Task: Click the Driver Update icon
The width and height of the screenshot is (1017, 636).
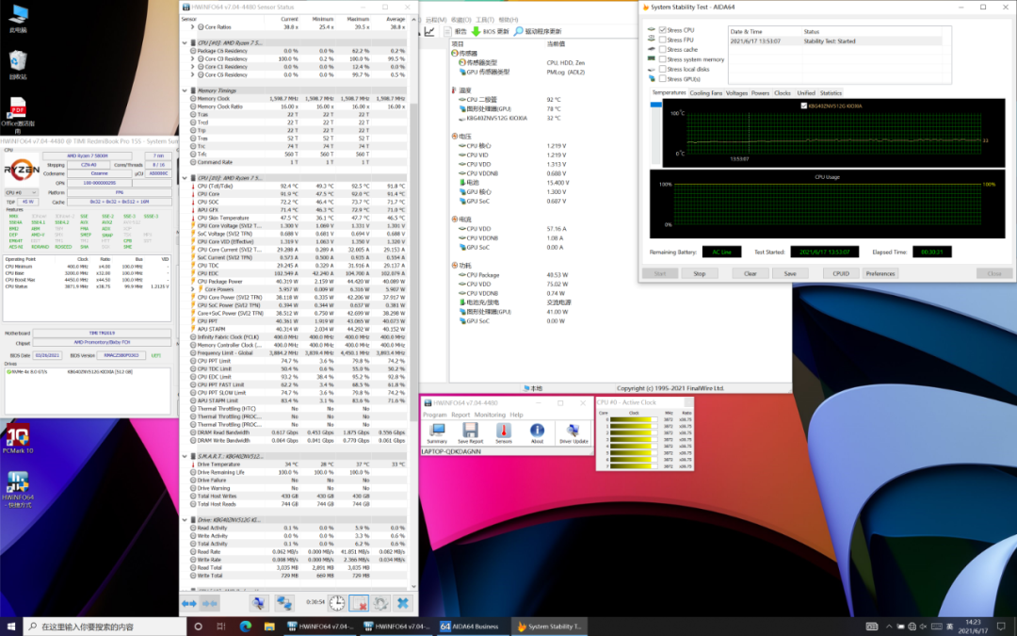Action: click(573, 432)
